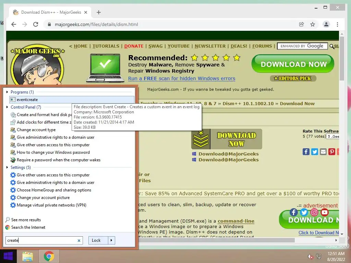Collapse the Settings (5) group
This screenshot has height=263, width=351.
7,167
